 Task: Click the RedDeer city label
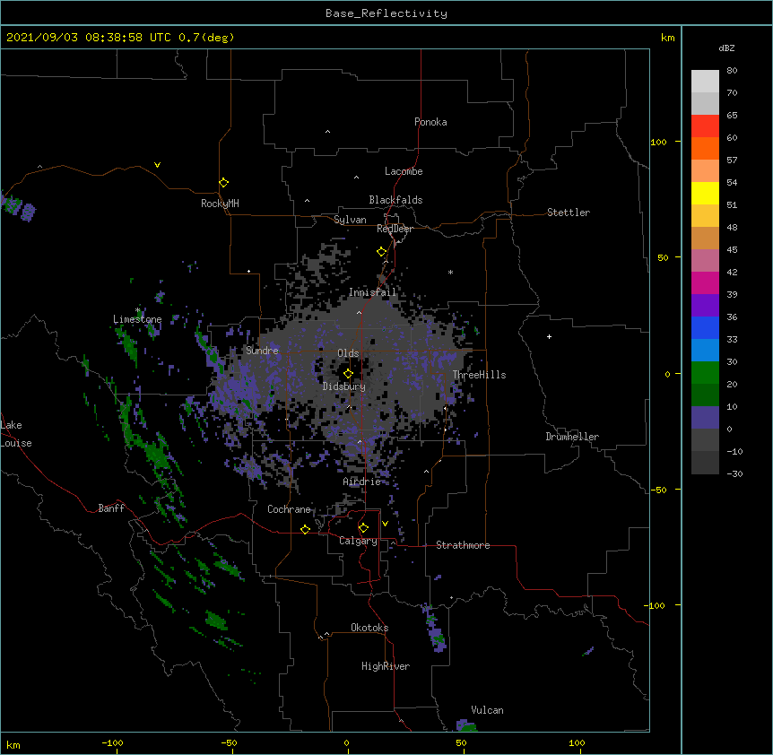pyautogui.click(x=395, y=229)
